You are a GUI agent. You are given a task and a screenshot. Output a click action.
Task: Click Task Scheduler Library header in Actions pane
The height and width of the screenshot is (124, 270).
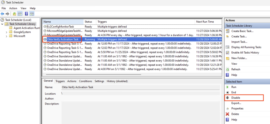click(247, 26)
